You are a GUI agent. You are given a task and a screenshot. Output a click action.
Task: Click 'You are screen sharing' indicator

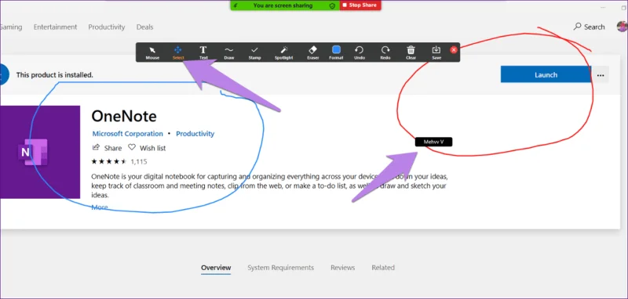pos(283,5)
